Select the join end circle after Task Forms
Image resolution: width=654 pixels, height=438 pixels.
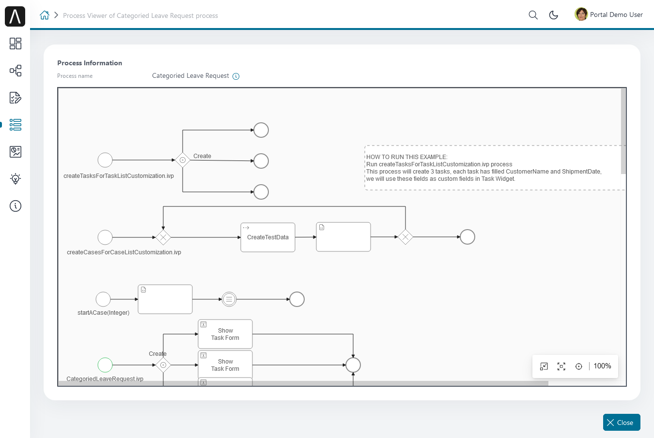click(x=353, y=365)
